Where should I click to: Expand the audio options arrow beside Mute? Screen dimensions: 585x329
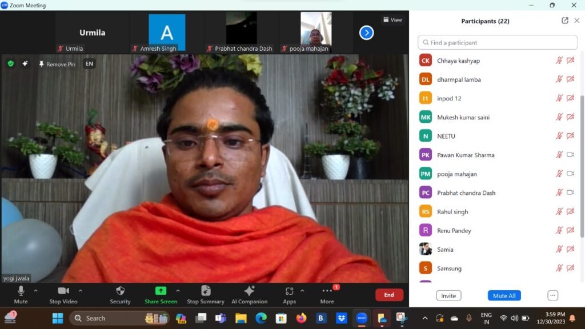(x=35, y=291)
